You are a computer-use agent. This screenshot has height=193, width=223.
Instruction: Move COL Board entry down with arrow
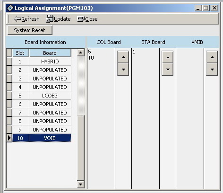click(x=123, y=69)
